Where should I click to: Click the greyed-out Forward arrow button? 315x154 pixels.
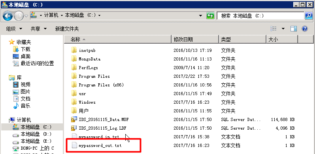click(x=19, y=16)
